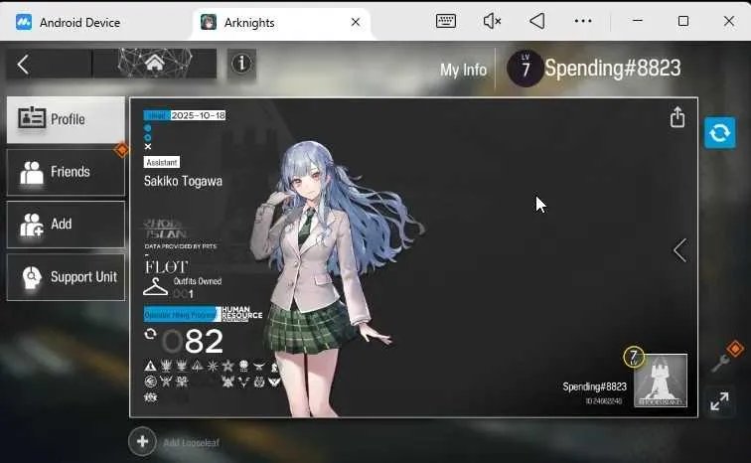The height and width of the screenshot is (463, 751).
Task: Open the emulator three-dot menu
Action: (583, 21)
